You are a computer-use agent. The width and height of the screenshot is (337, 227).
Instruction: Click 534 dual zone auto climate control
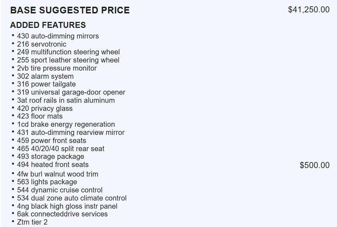pyautogui.click(x=72, y=198)
